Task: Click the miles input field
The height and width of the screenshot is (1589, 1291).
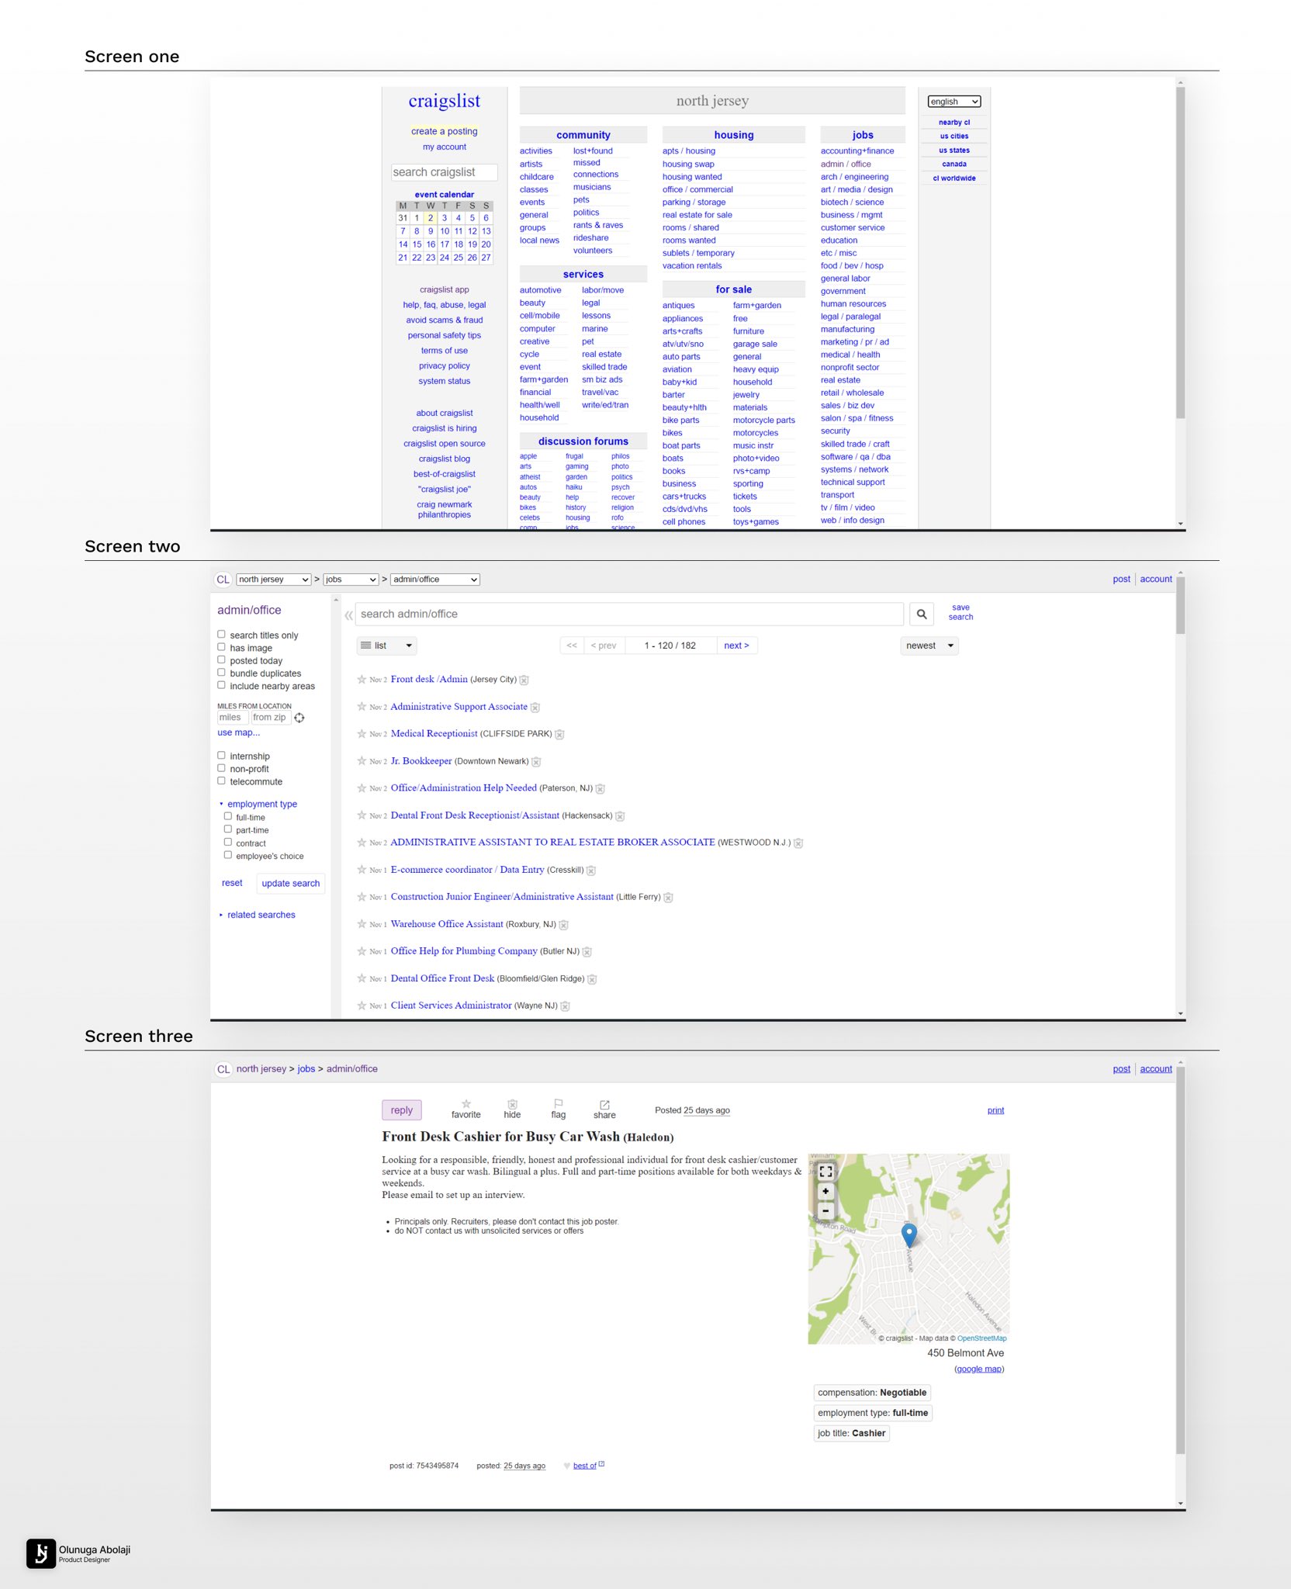Action: 232,718
